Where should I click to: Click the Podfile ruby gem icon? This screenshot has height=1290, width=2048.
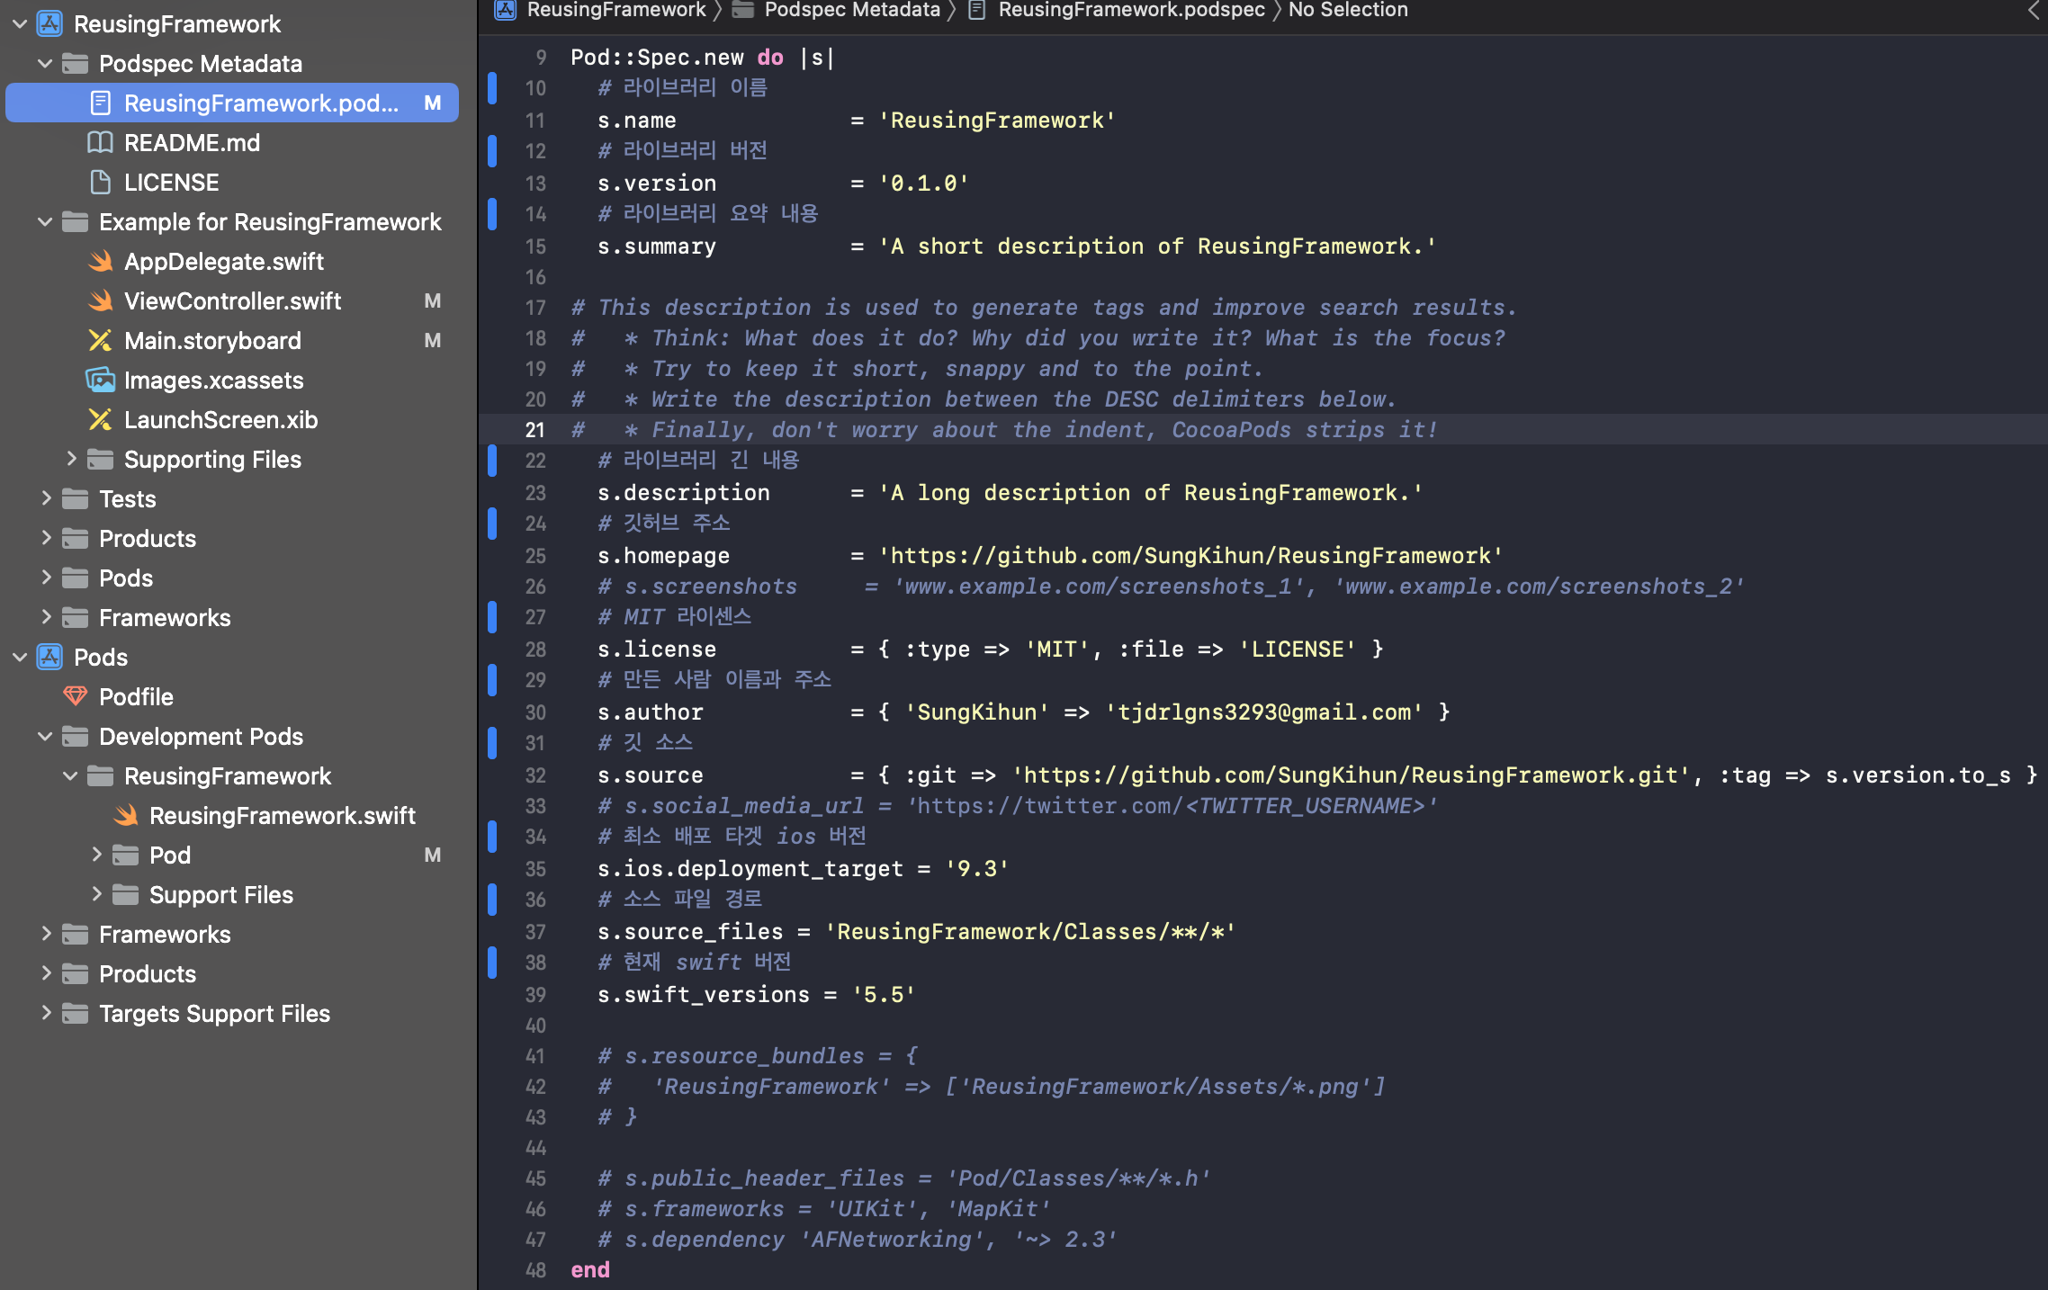point(75,696)
